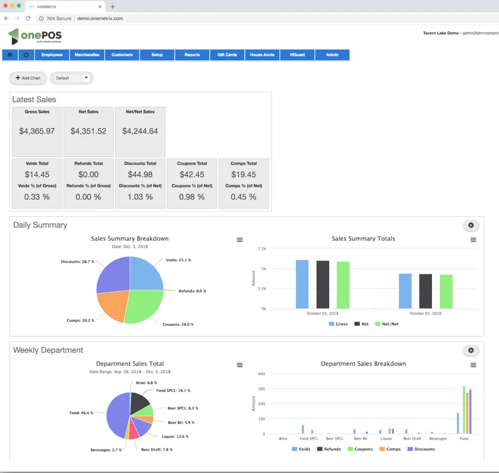Click the Add Chart button
Image resolution: width=499 pixels, height=473 pixels.
tap(28, 78)
